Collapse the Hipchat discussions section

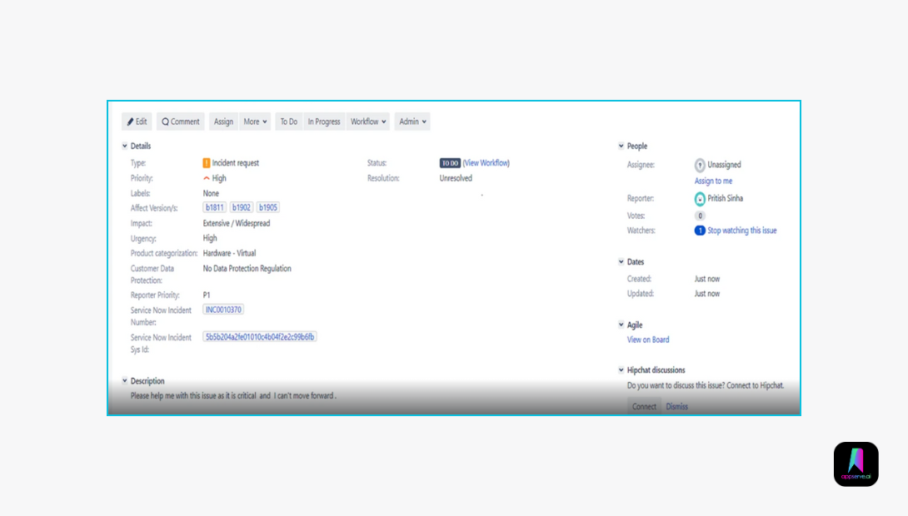(621, 370)
